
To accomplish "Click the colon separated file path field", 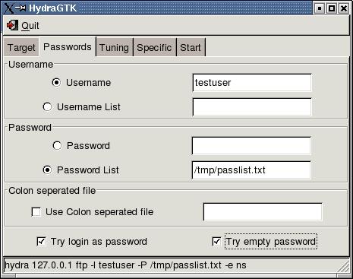I will (263, 211).
